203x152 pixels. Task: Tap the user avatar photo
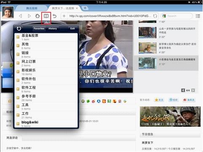[8, 12]
